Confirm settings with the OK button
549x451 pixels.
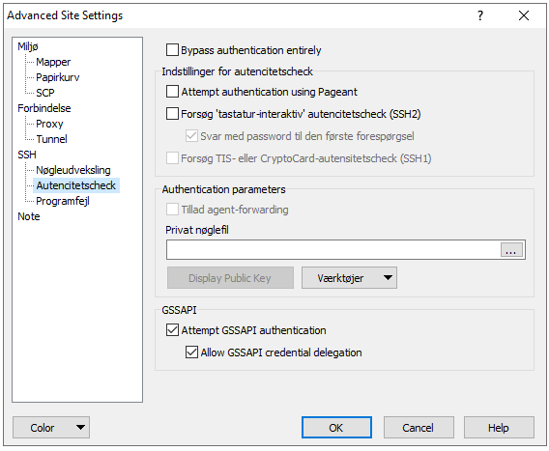[x=336, y=427]
